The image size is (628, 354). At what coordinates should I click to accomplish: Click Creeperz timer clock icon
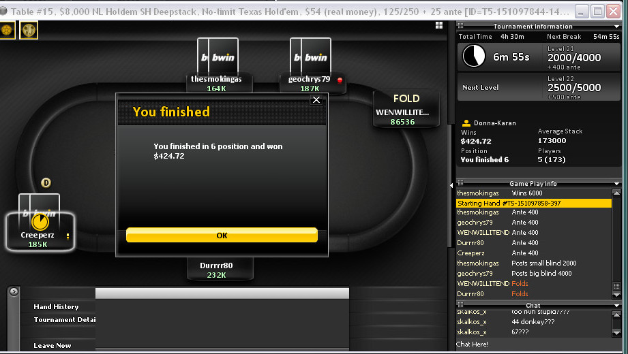tap(40, 221)
